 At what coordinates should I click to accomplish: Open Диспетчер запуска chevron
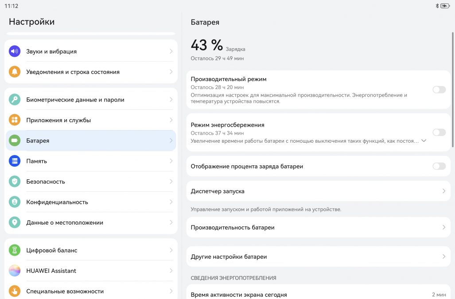[443, 191]
